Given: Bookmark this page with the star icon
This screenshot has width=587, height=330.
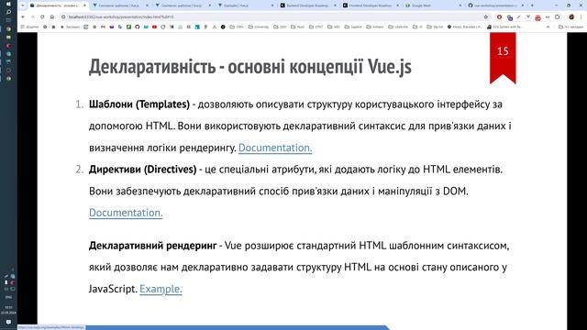Looking at the screenshot, I should click(x=486, y=16).
